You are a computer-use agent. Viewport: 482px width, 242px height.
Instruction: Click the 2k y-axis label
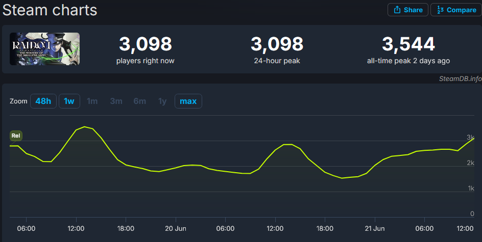471,163
